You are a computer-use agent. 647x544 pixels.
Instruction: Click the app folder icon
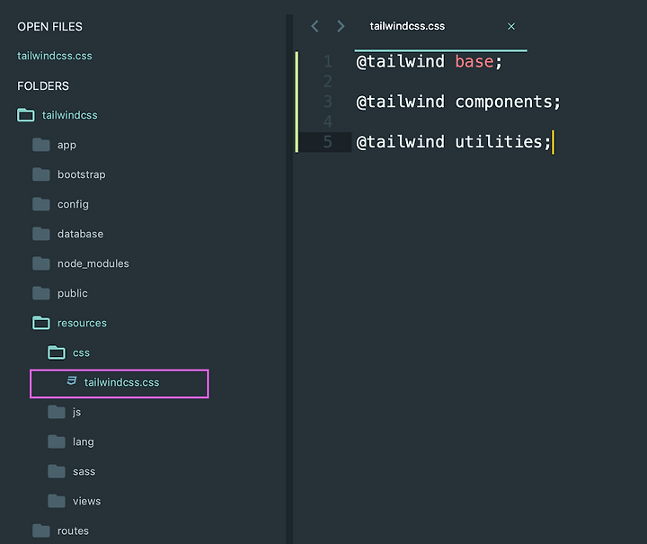point(40,145)
